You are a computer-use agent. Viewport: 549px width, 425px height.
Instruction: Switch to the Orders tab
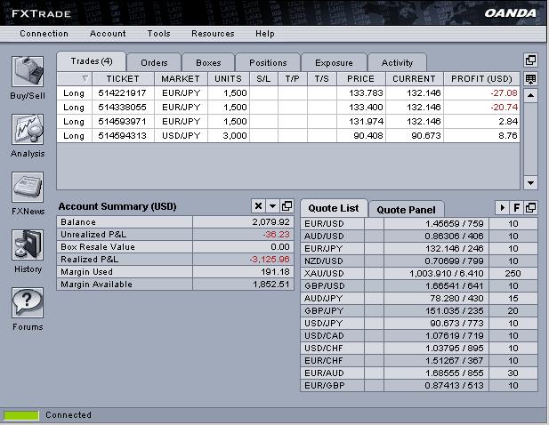click(x=154, y=62)
